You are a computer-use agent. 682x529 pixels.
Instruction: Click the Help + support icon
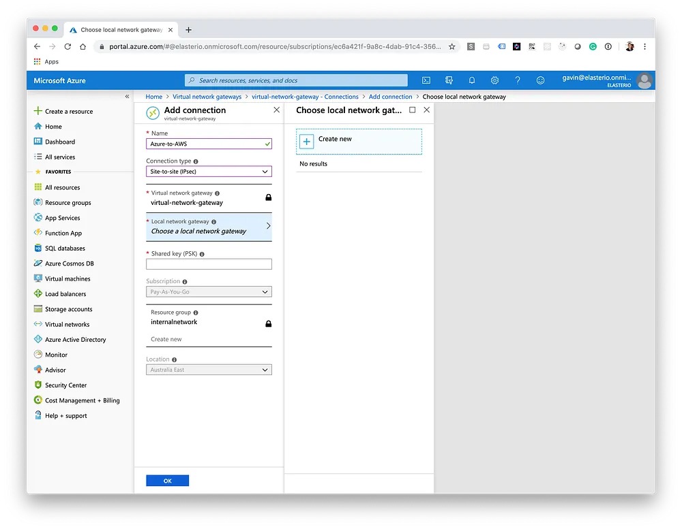coord(38,415)
